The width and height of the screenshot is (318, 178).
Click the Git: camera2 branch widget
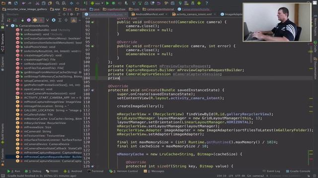coord(255,176)
